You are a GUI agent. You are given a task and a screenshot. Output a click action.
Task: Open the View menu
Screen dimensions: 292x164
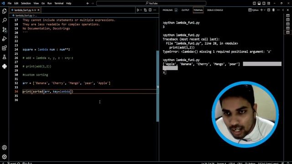pyautogui.click(x=36, y=3)
